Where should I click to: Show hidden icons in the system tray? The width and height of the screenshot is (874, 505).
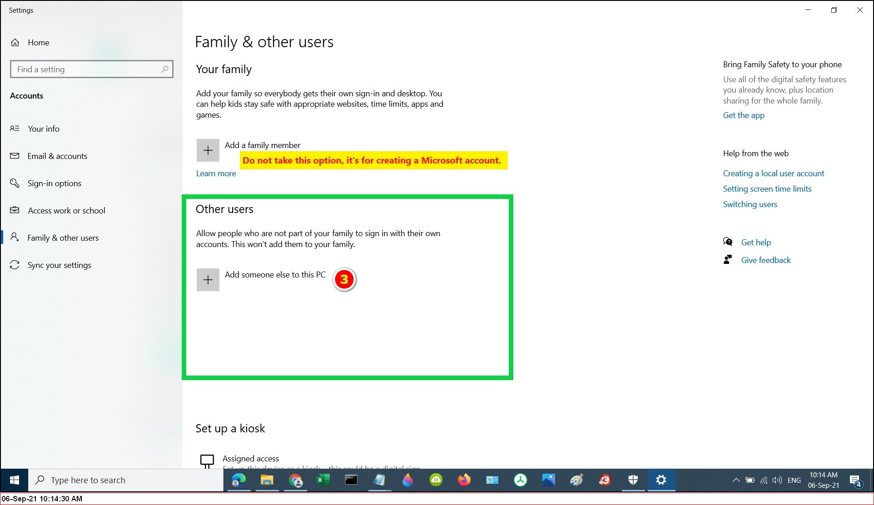(x=736, y=480)
